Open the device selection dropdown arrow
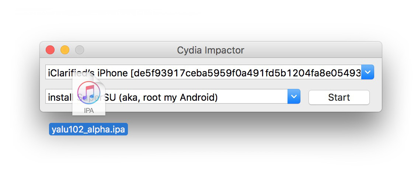This screenshot has width=418, height=176. (x=368, y=72)
